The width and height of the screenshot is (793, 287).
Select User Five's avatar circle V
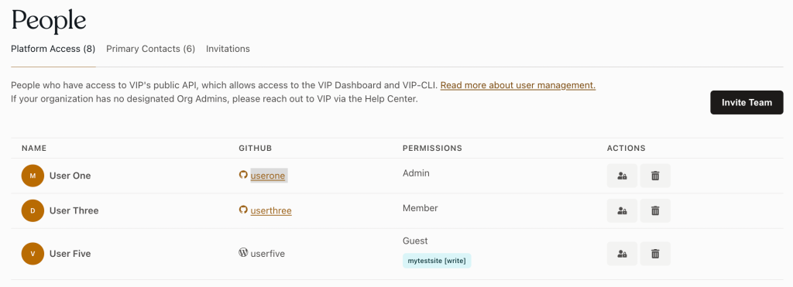[33, 254]
